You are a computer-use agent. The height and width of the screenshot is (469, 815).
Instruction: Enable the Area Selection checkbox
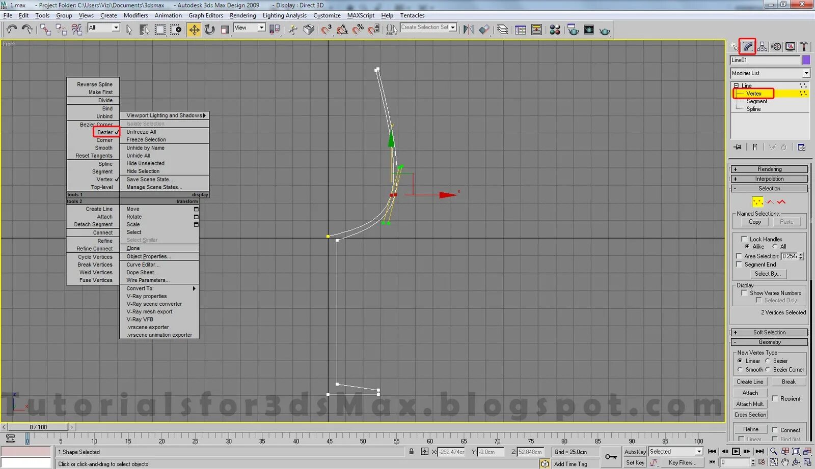tap(739, 256)
